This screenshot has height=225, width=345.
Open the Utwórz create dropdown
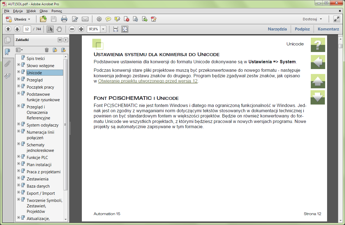[x=18, y=19]
